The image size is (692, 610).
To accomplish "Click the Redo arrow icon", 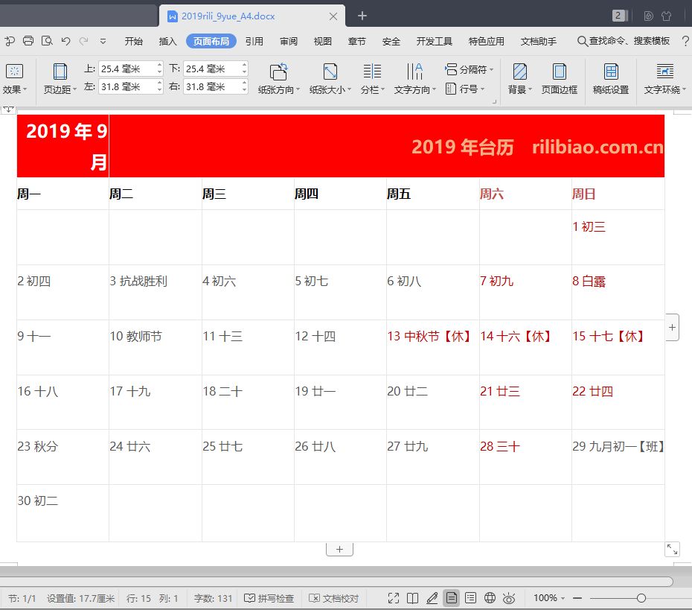I will (83, 41).
